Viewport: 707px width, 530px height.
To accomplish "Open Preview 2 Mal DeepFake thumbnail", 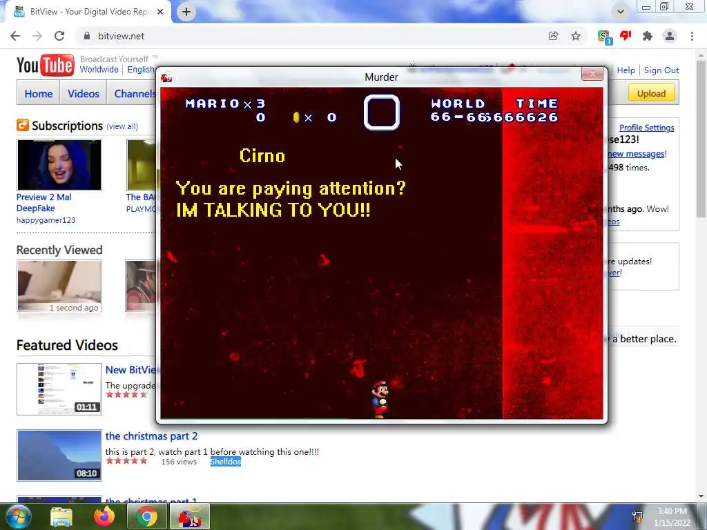I will (59, 164).
